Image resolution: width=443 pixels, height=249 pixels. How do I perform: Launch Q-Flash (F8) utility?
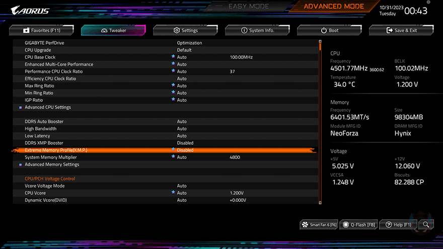click(359, 225)
